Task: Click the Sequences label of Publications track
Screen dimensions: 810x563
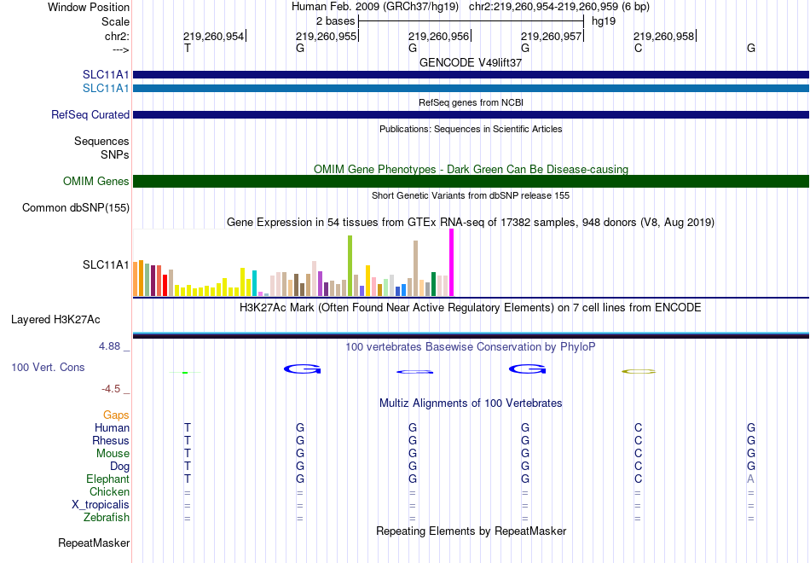Action: point(101,141)
